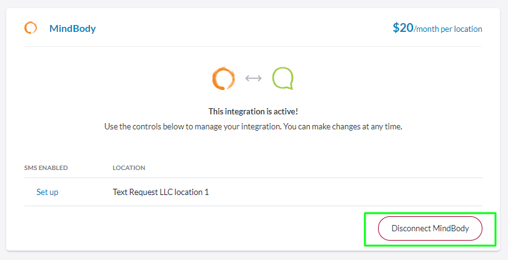508x260 pixels.
Task: Click the word "active!" in status heading
Action: tap(285, 111)
